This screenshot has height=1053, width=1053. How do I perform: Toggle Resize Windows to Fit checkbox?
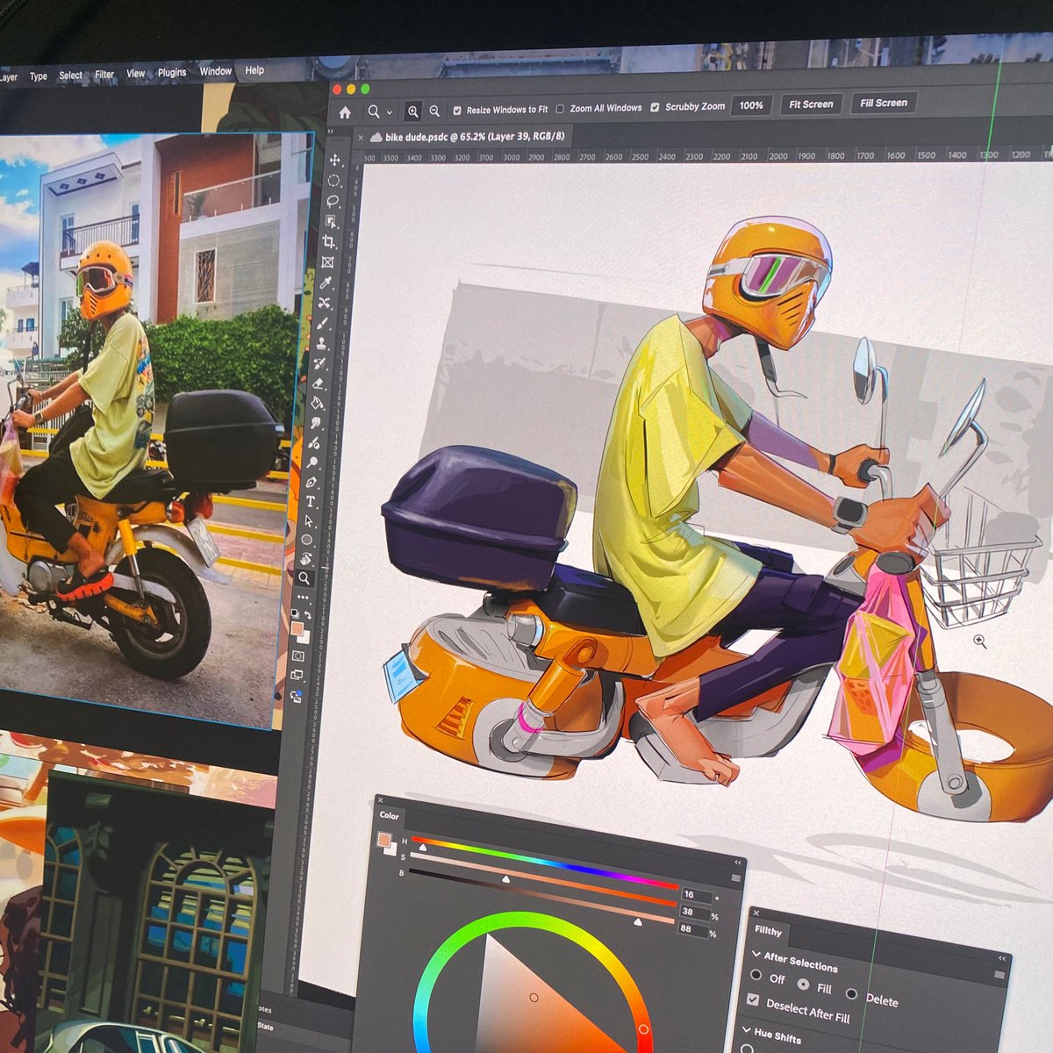457,110
